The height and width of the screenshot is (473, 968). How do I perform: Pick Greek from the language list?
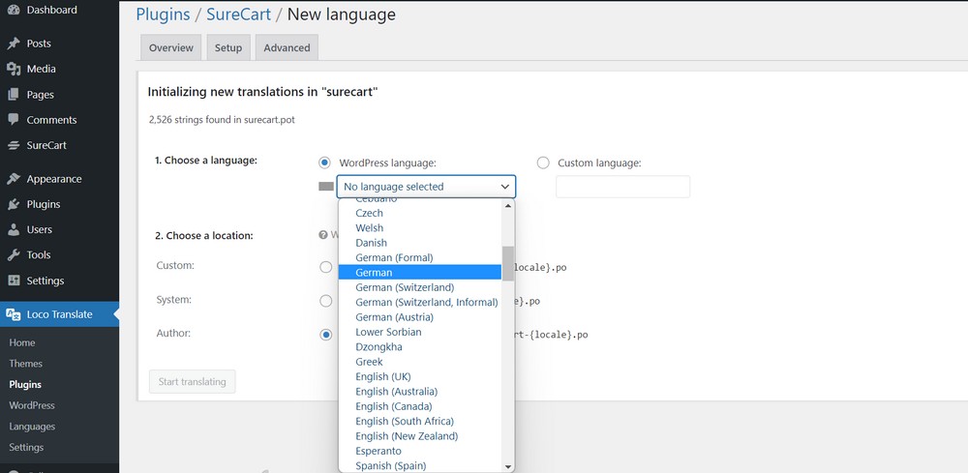point(420,362)
